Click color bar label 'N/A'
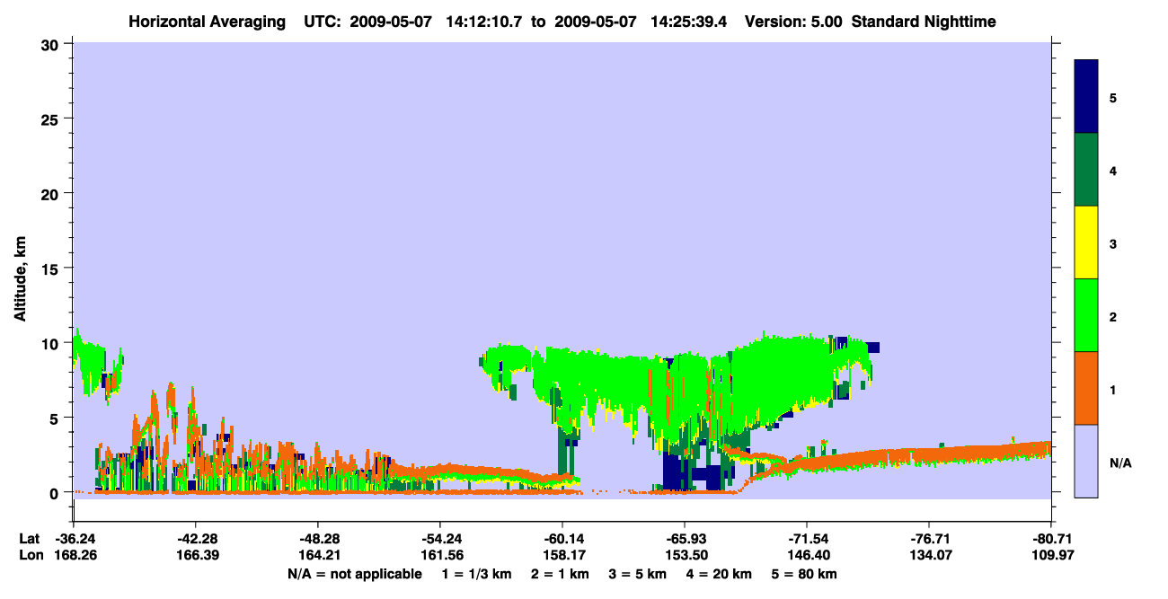The height and width of the screenshot is (599, 1168). click(1119, 463)
